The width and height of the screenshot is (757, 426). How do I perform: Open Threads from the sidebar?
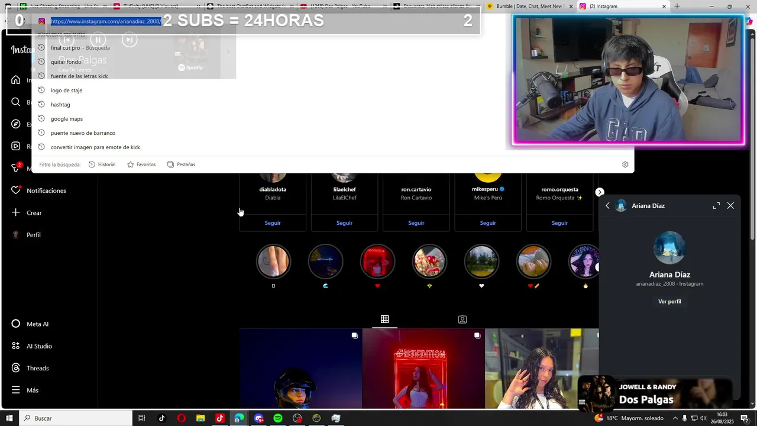point(31,368)
